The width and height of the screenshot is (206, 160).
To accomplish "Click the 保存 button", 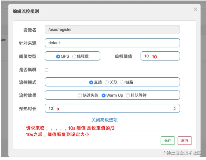I will pos(168,141).
